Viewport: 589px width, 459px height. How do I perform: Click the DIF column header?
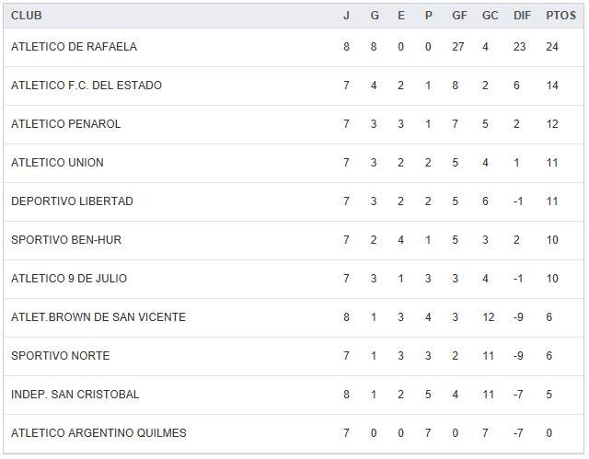pos(522,16)
